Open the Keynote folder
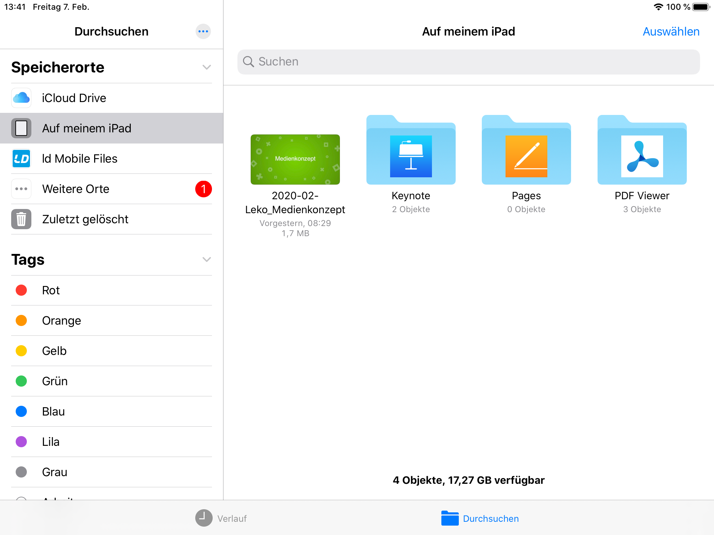The image size is (714, 535). click(411, 150)
